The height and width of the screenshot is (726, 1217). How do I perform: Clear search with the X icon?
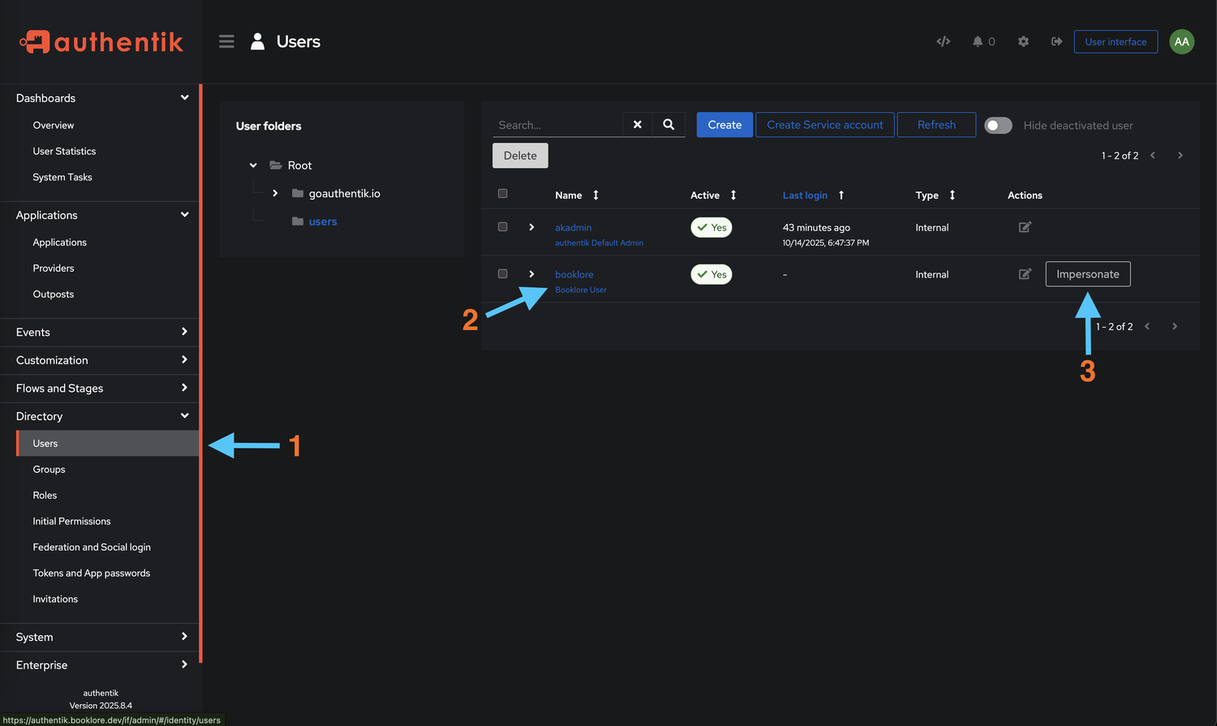[637, 125]
